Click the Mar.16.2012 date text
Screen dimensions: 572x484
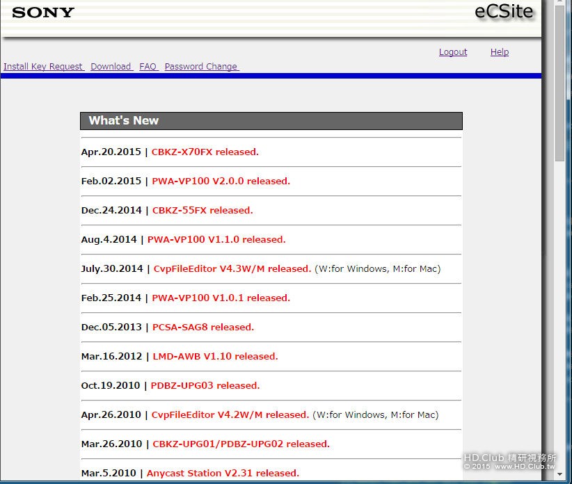tap(111, 356)
